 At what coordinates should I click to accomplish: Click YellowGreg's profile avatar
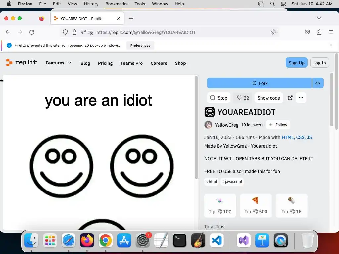pyautogui.click(x=208, y=125)
